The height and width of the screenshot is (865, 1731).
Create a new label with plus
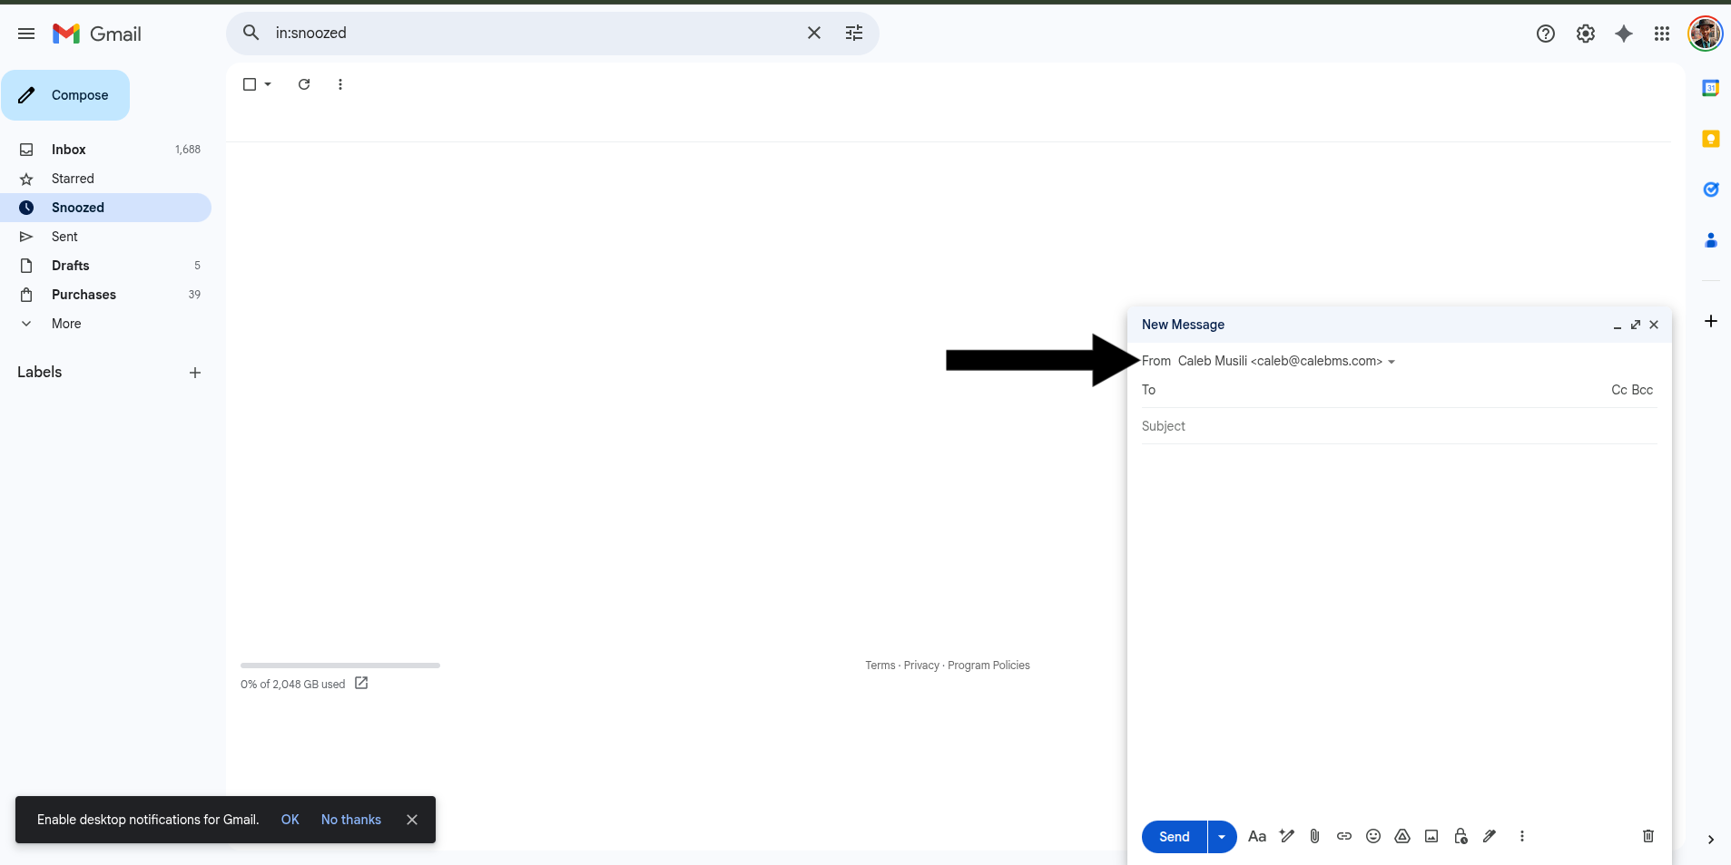click(195, 373)
